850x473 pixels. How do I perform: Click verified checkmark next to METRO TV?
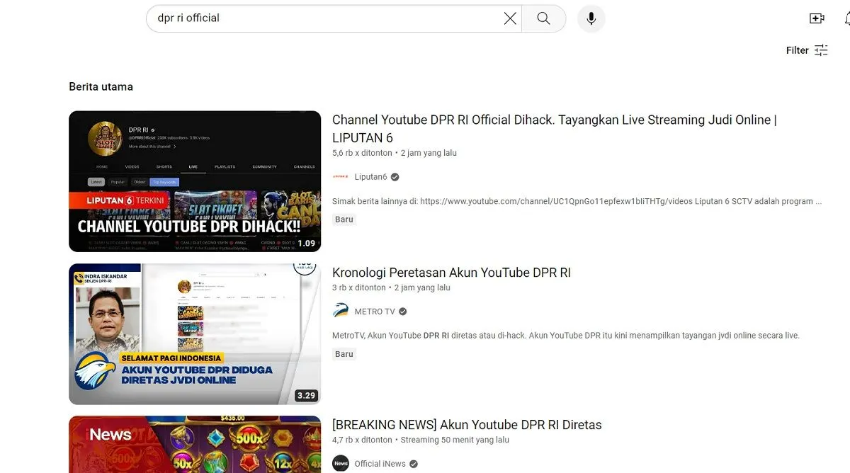pos(402,312)
